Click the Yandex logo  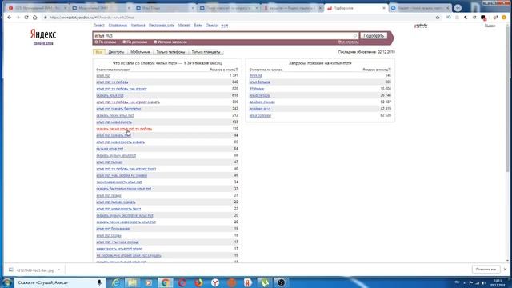(43, 34)
